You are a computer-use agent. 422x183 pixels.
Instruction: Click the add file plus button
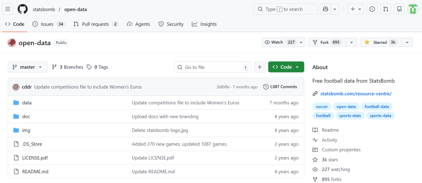point(260,67)
